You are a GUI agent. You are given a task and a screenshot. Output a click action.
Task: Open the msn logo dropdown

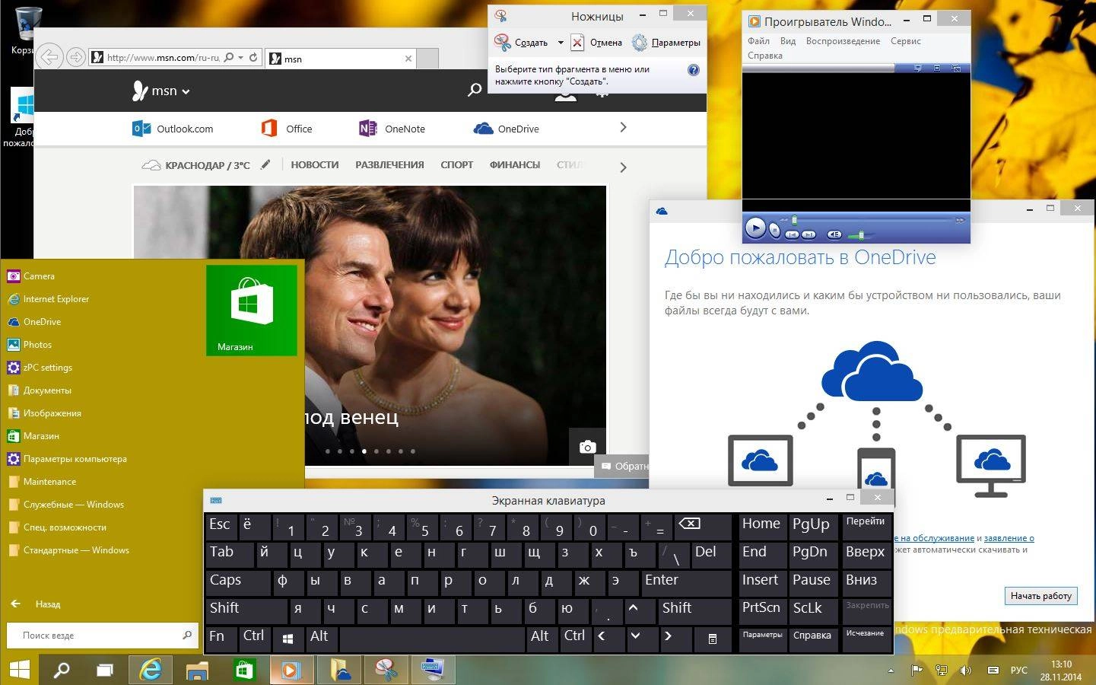click(x=160, y=91)
